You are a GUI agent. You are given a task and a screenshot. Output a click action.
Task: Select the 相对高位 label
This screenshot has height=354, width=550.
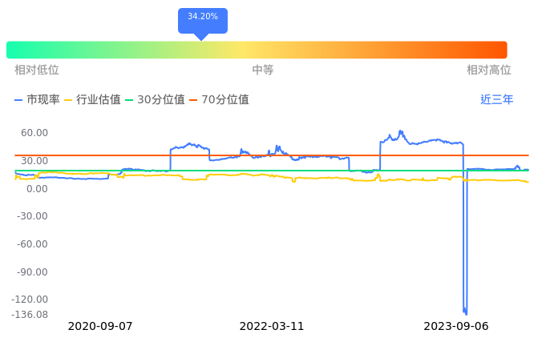(x=489, y=70)
